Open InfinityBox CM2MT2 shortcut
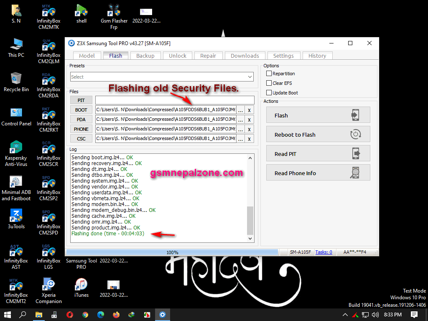This screenshot has width=428, height=321. pos(16,291)
